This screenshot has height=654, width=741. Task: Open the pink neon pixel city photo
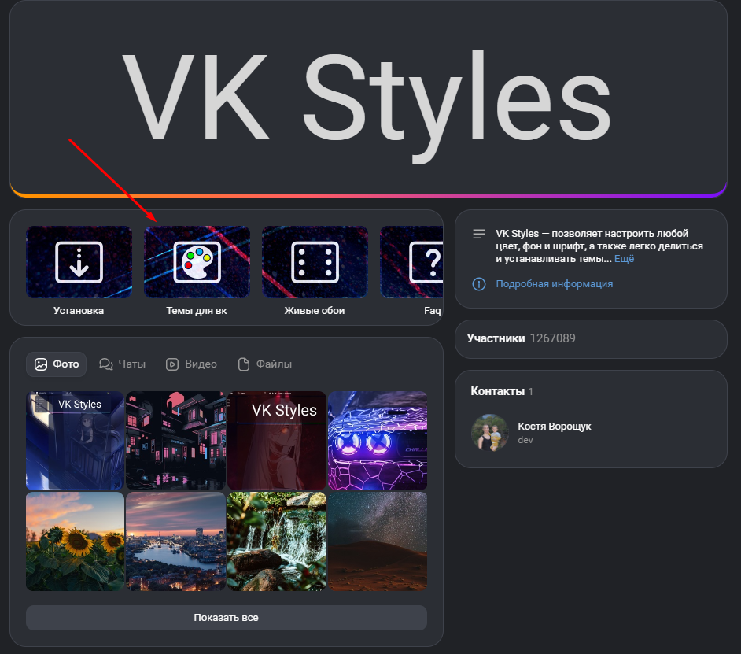pos(175,441)
